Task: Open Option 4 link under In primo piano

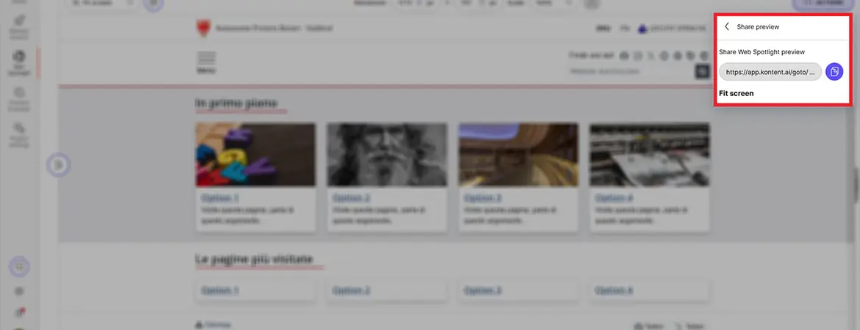Action: [x=614, y=198]
